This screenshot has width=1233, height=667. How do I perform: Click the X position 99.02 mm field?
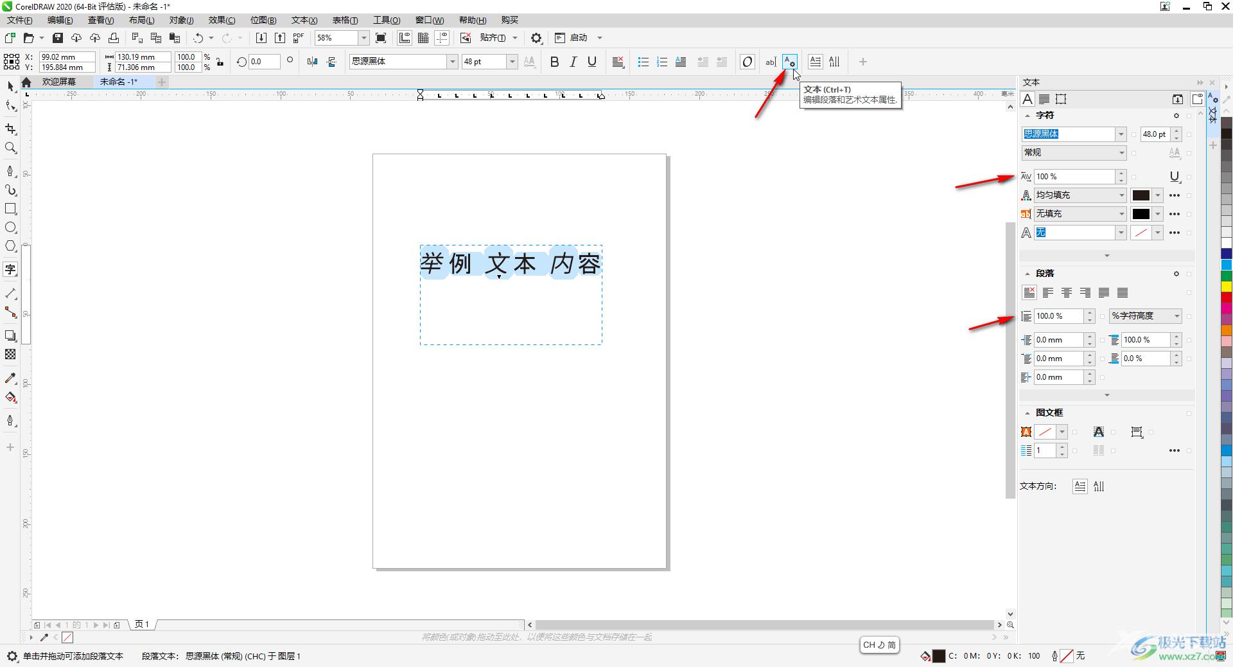(67, 57)
